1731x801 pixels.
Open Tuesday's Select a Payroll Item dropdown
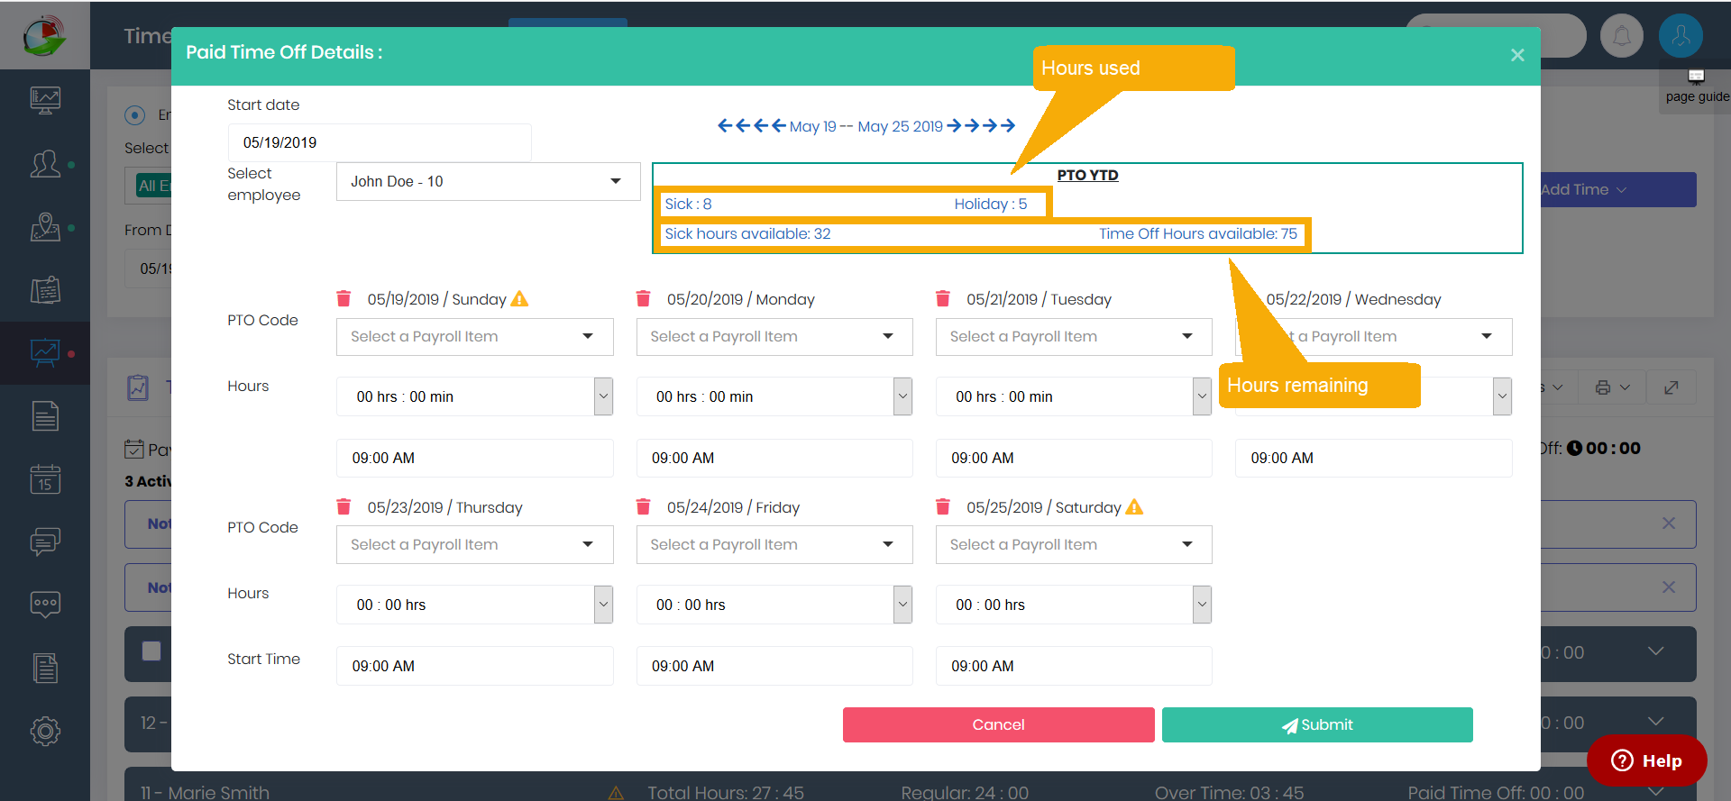1074,337
